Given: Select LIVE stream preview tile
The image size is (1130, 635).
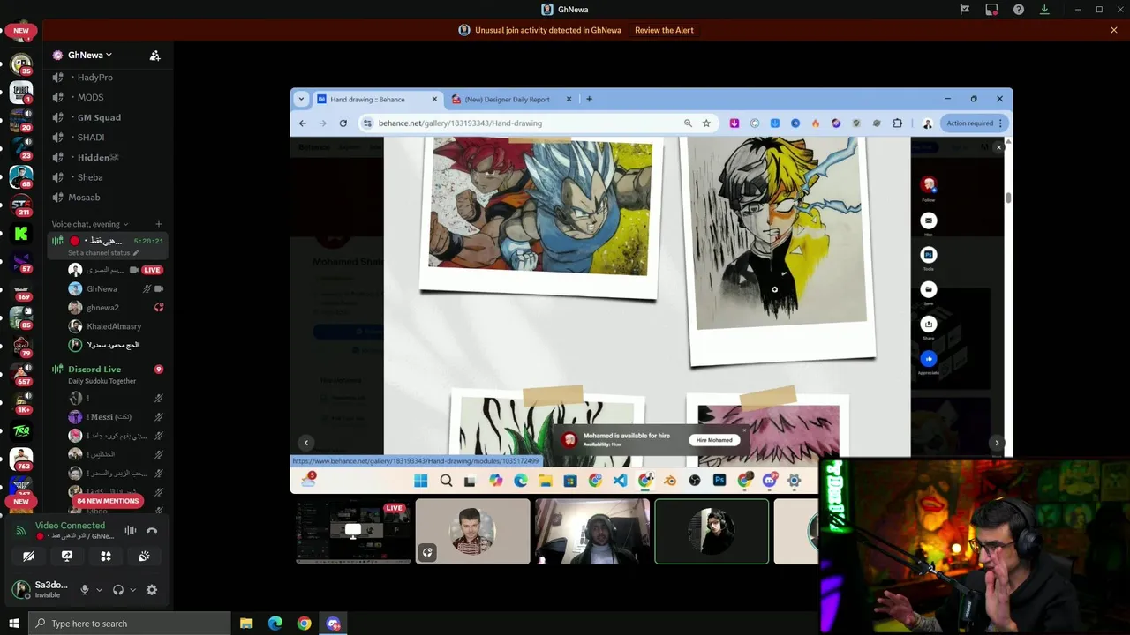Looking at the screenshot, I should click(x=353, y=531).
